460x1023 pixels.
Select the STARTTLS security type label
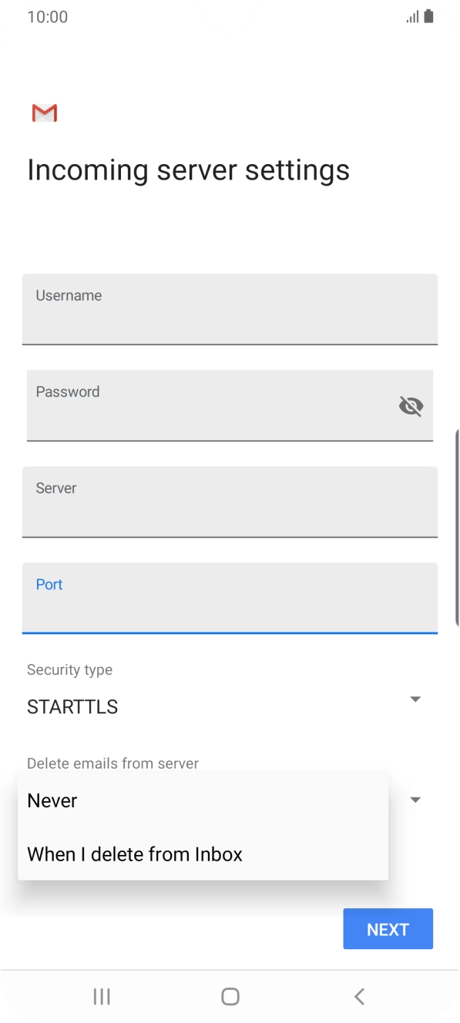[72, 706]
